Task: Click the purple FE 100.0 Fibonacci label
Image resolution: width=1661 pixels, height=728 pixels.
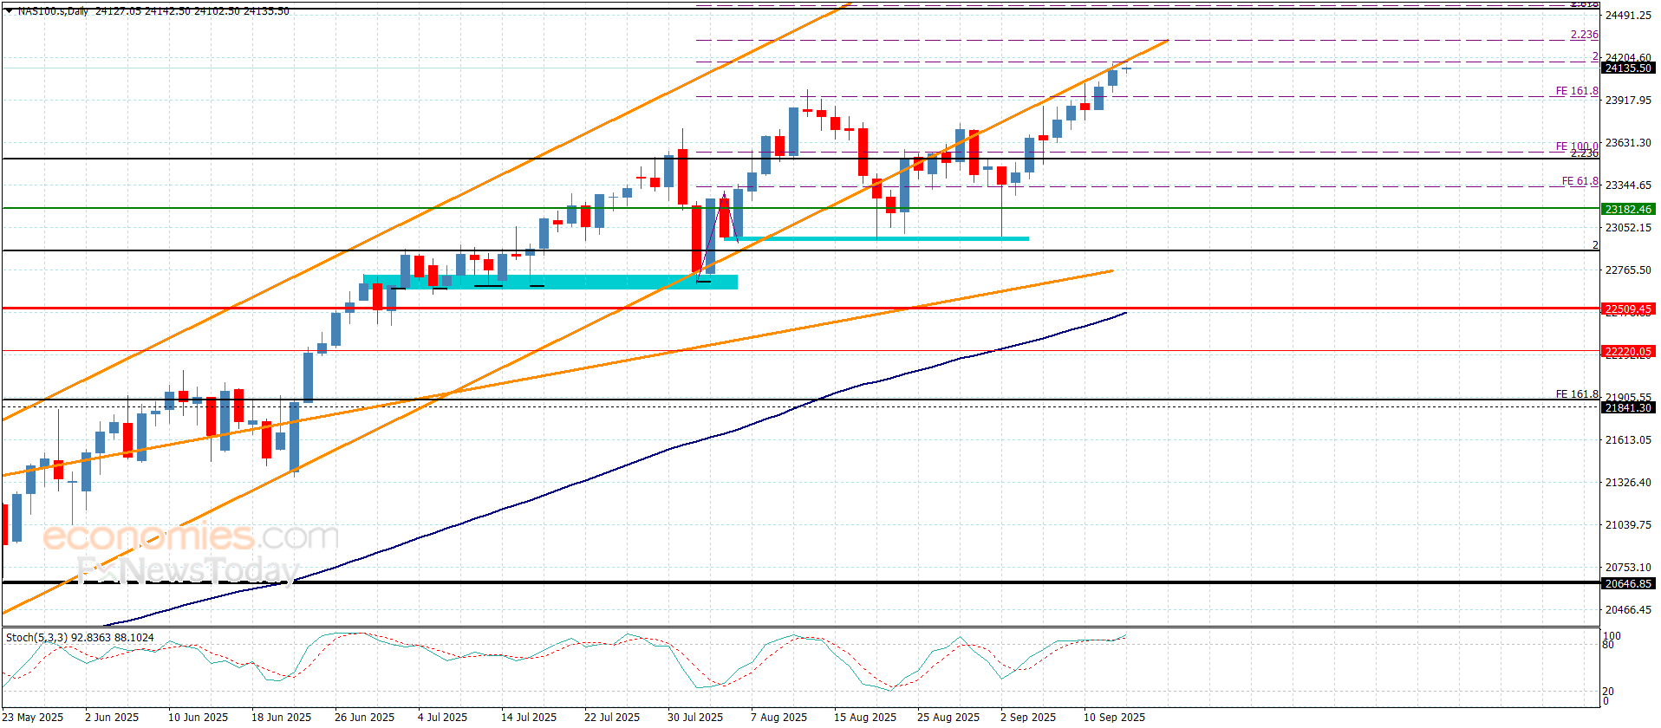Action: (1577, 146)
